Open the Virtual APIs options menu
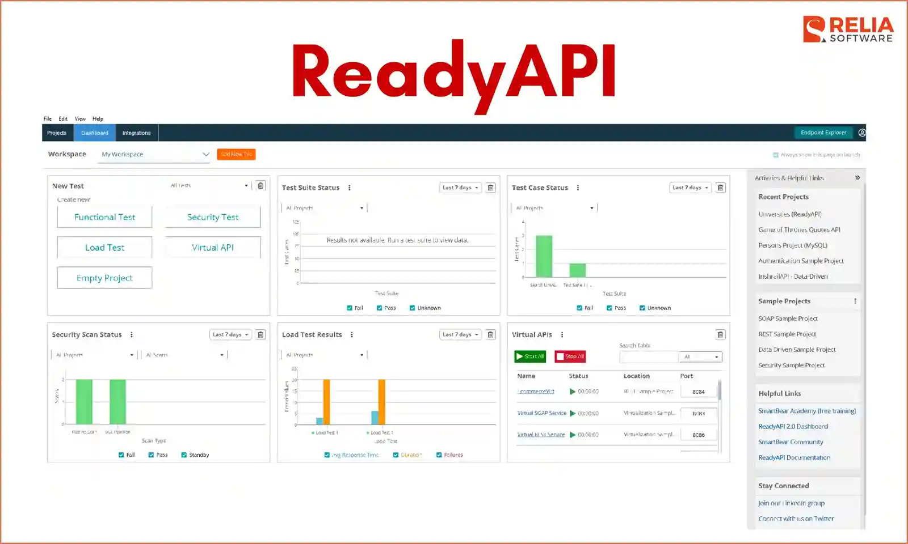This screenshot has width=908, height=544. [561, 334]
